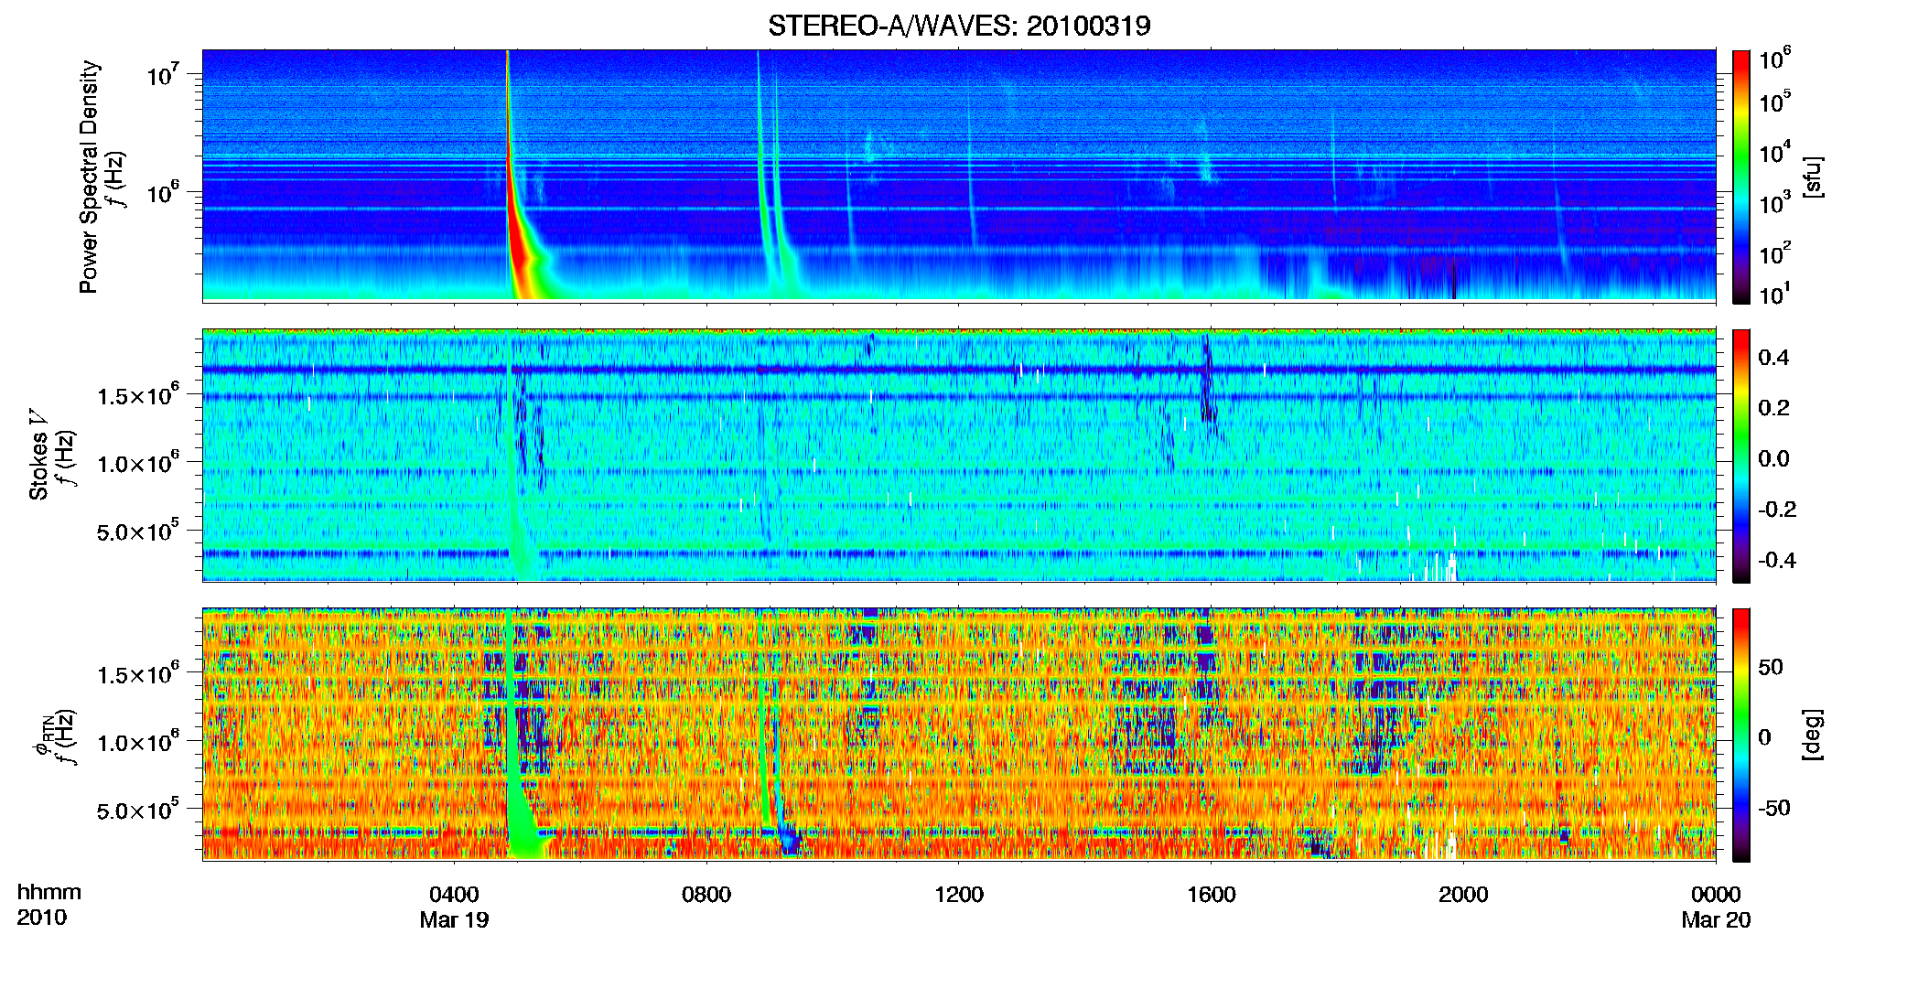1918x988 pixels.
Task: Click the 10^5 value on sfu color bar
Action: coord(1774,102)
